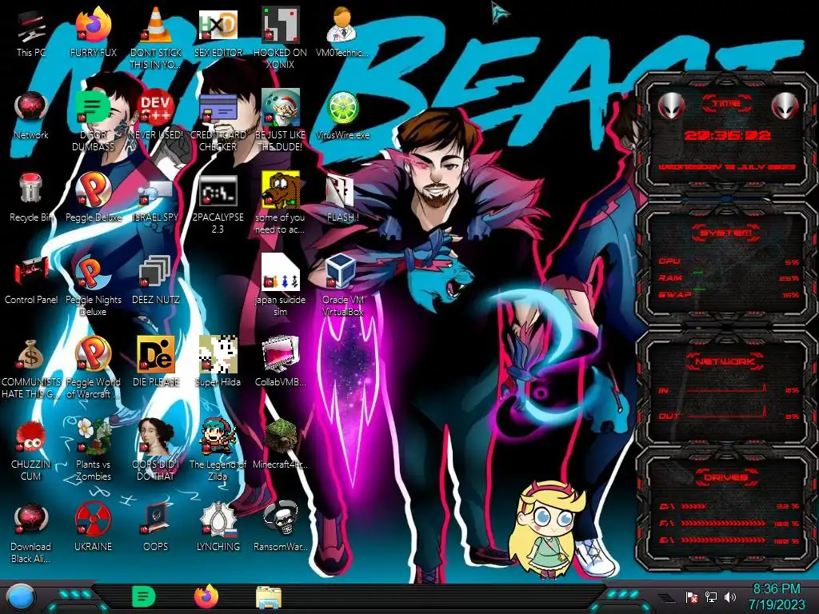Click the Star Butterfly desktop mascot
The width and height of the screenshot is (819, 614).
point(549,529)
